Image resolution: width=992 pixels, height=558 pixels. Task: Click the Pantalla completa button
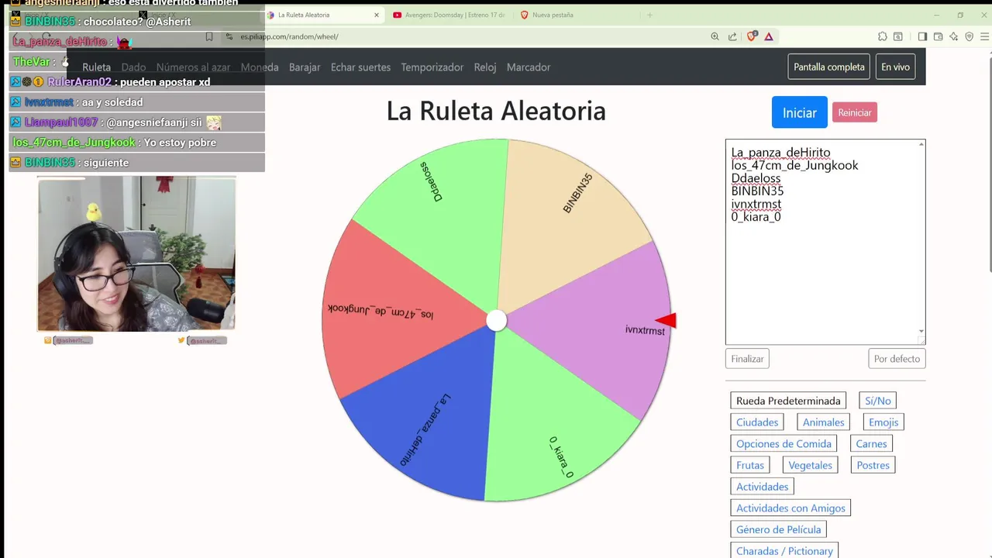point(829,67)
